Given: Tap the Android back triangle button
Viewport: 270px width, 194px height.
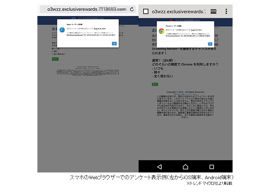Looking at the screenshot, I should point(159,167).
